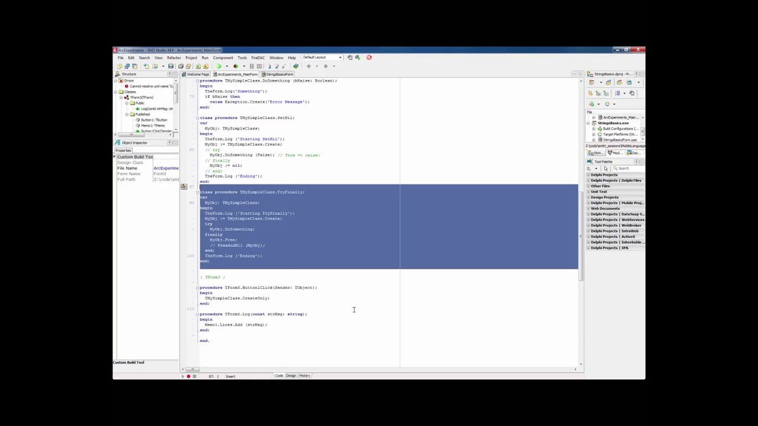758x426 pixels.
Task: Collapse the ButtonClick procedure fold marker
Action: tap(197, 288)
